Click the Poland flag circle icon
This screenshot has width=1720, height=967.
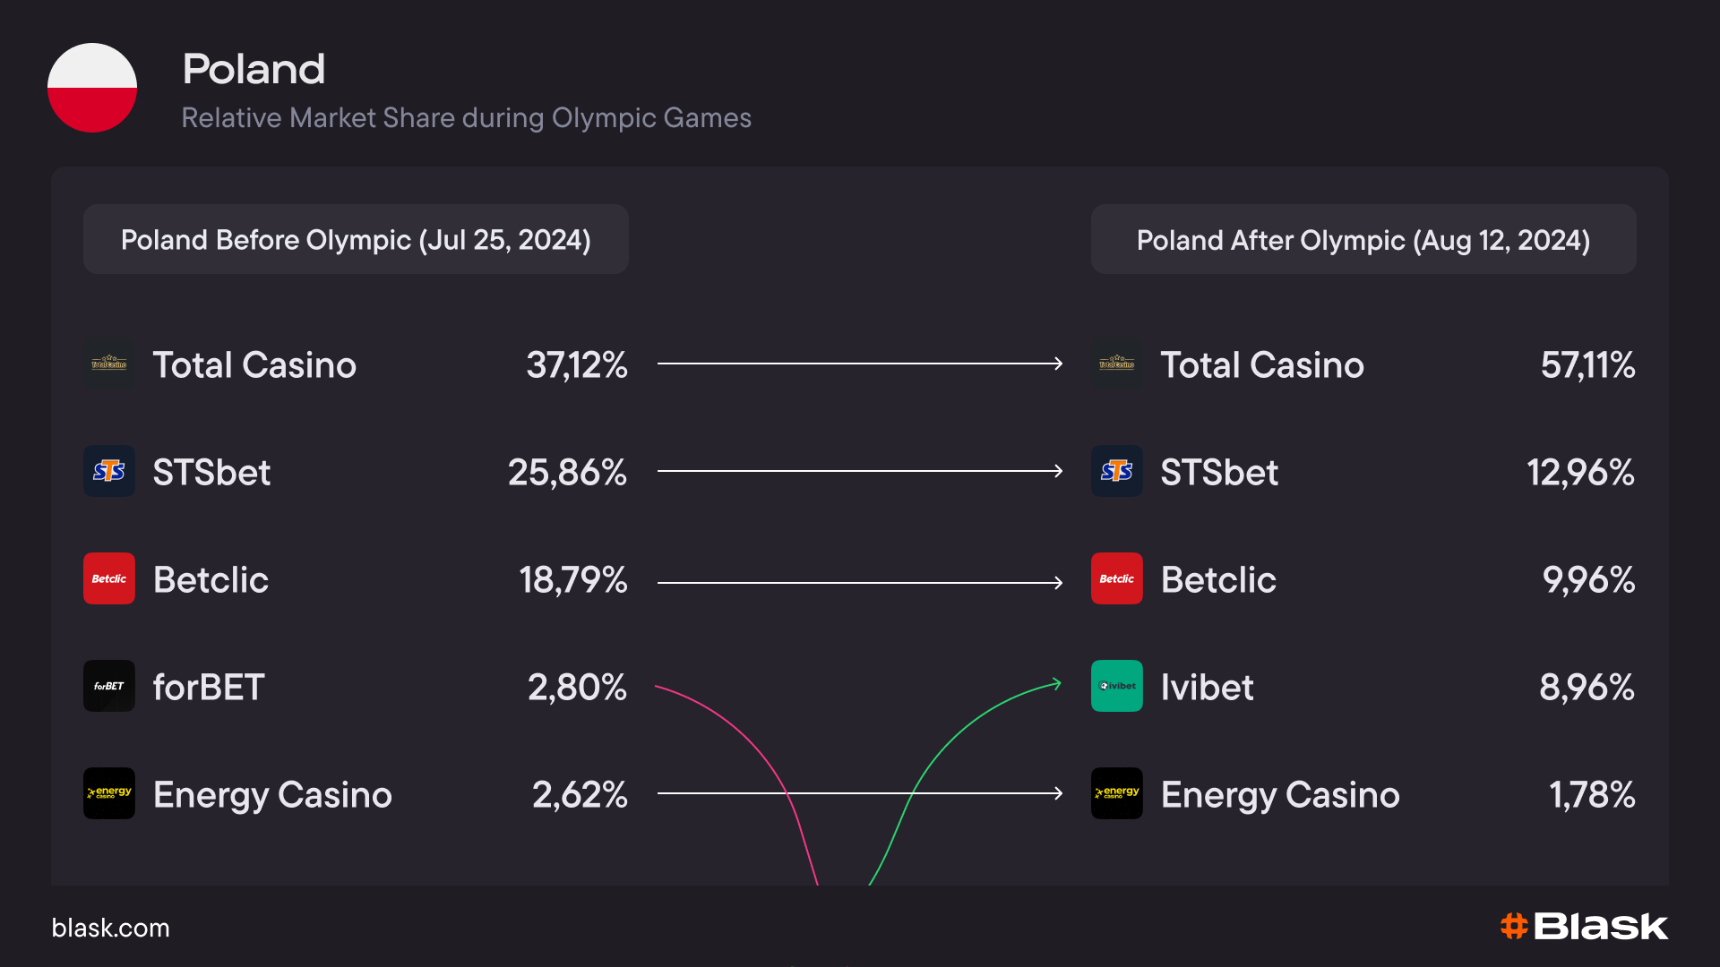click(92, 88)
